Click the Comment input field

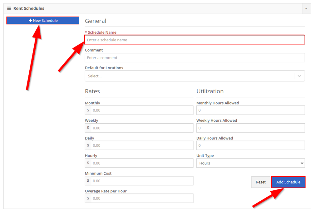[x=194, y=57]
